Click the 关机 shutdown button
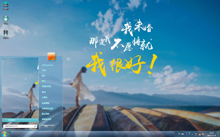The image size is (220, 137). tap(46, 126)
